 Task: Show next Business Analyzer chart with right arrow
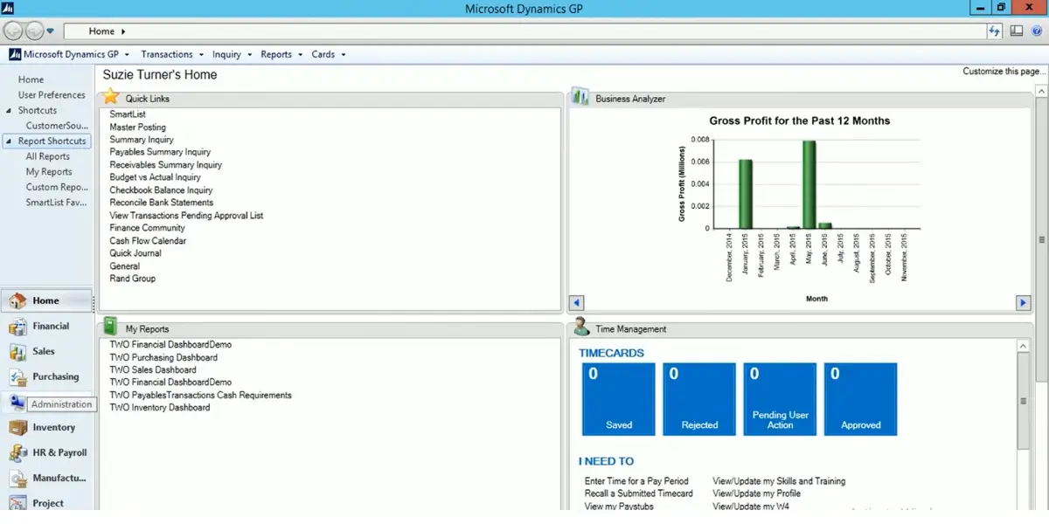tap(1024, 303)
